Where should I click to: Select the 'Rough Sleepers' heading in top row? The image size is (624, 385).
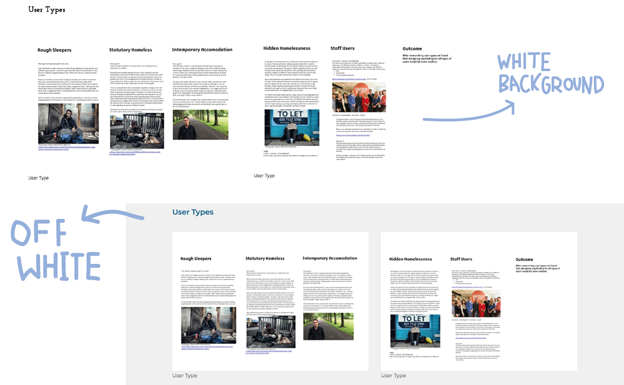54,50
